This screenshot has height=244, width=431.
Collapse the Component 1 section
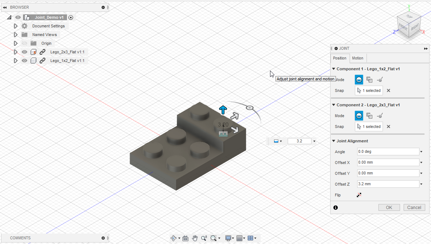[333, 68]
